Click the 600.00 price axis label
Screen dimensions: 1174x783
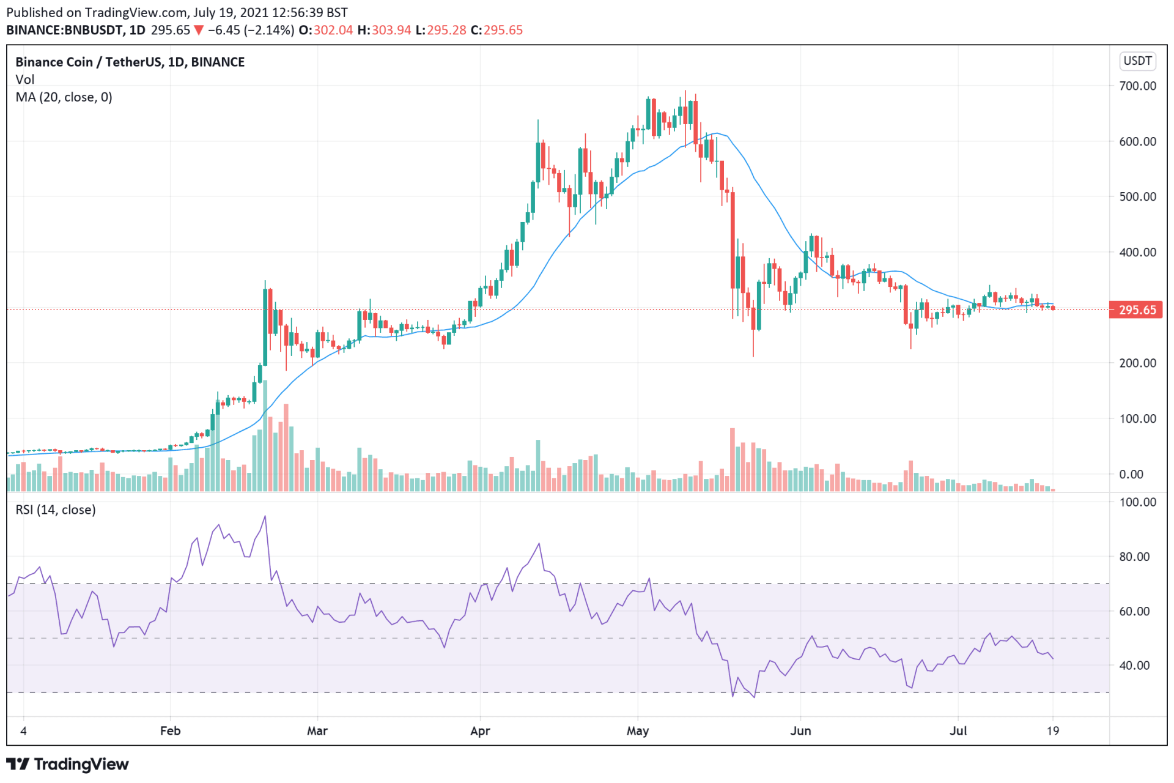point(1138,141)
